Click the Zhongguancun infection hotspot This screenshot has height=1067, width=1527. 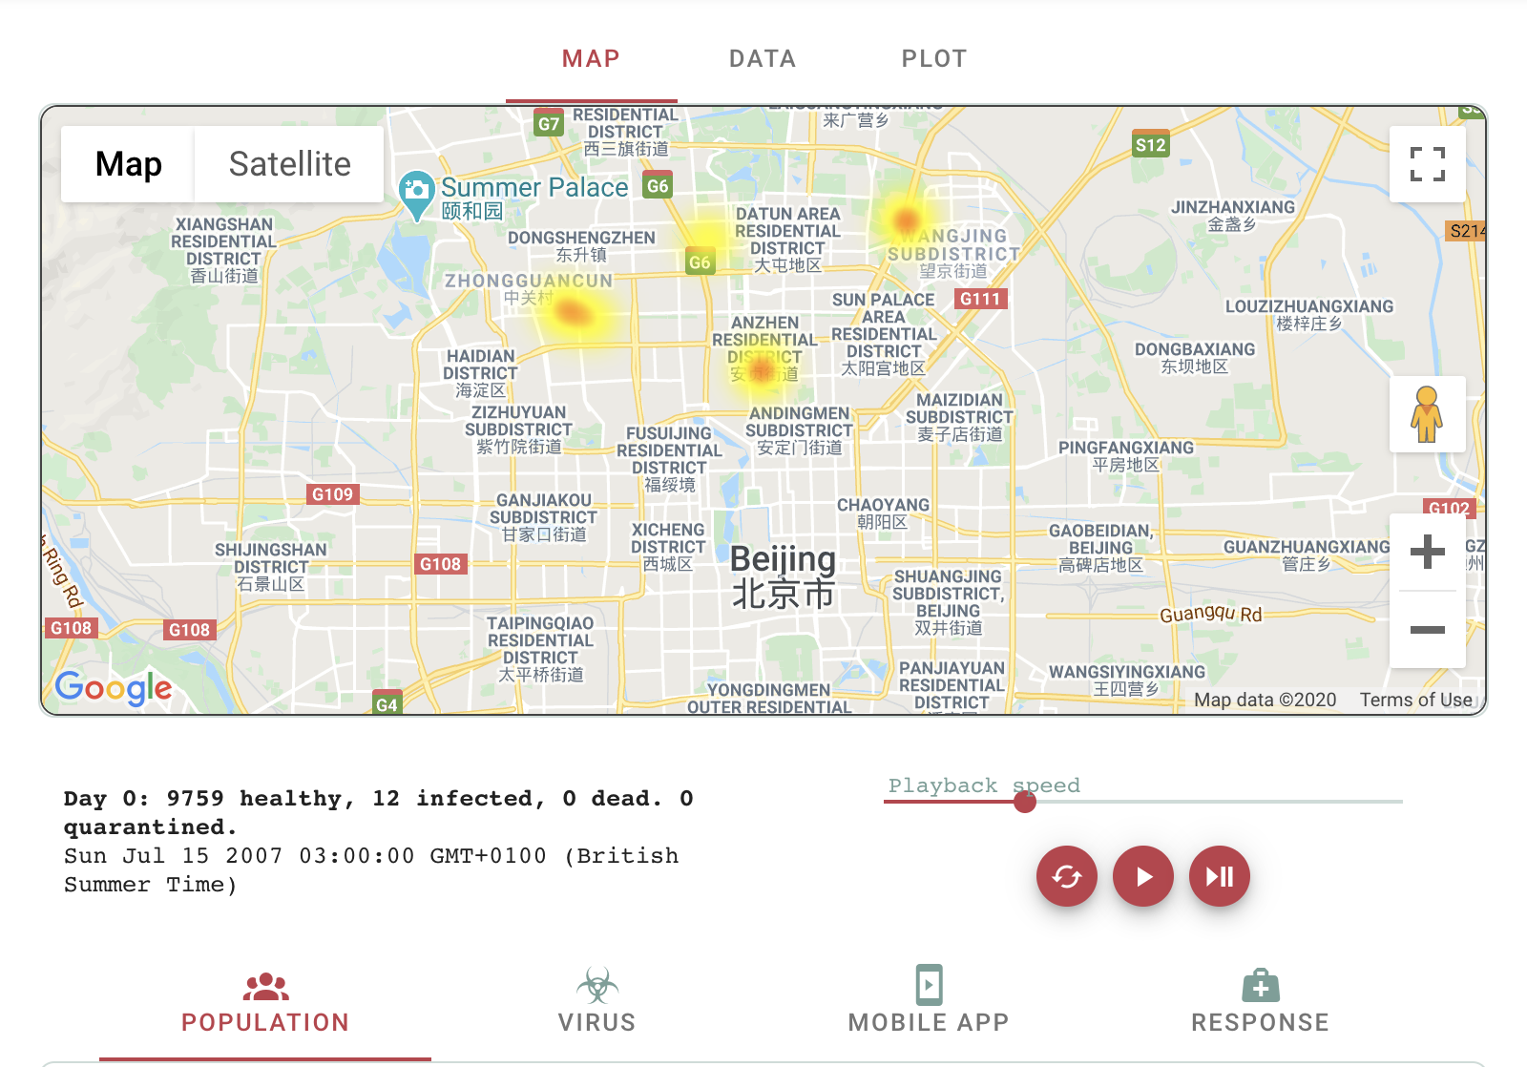(x=574, y=312)
